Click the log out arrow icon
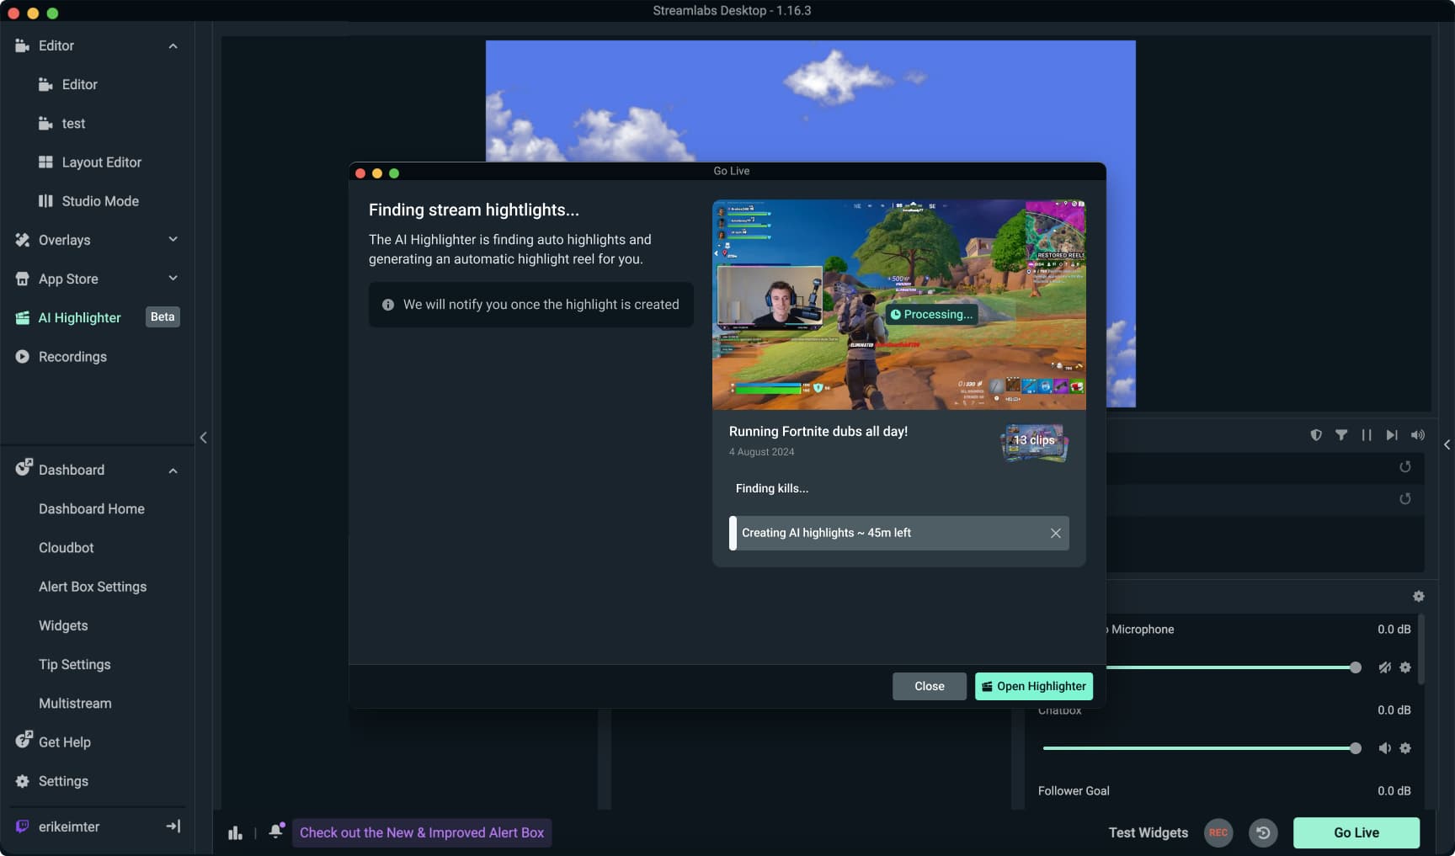Image resolution: width=1455 pixels, height=856 pixels. [173, 827]
